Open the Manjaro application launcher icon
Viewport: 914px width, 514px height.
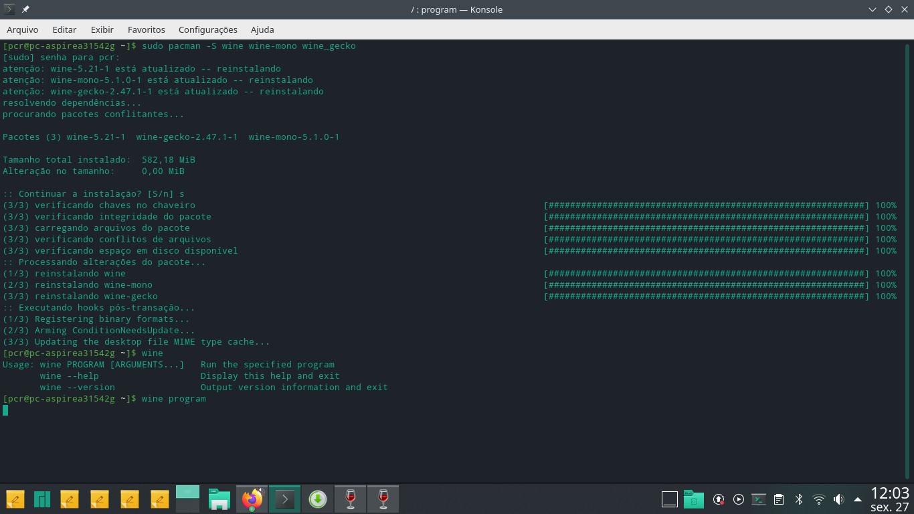43,499
